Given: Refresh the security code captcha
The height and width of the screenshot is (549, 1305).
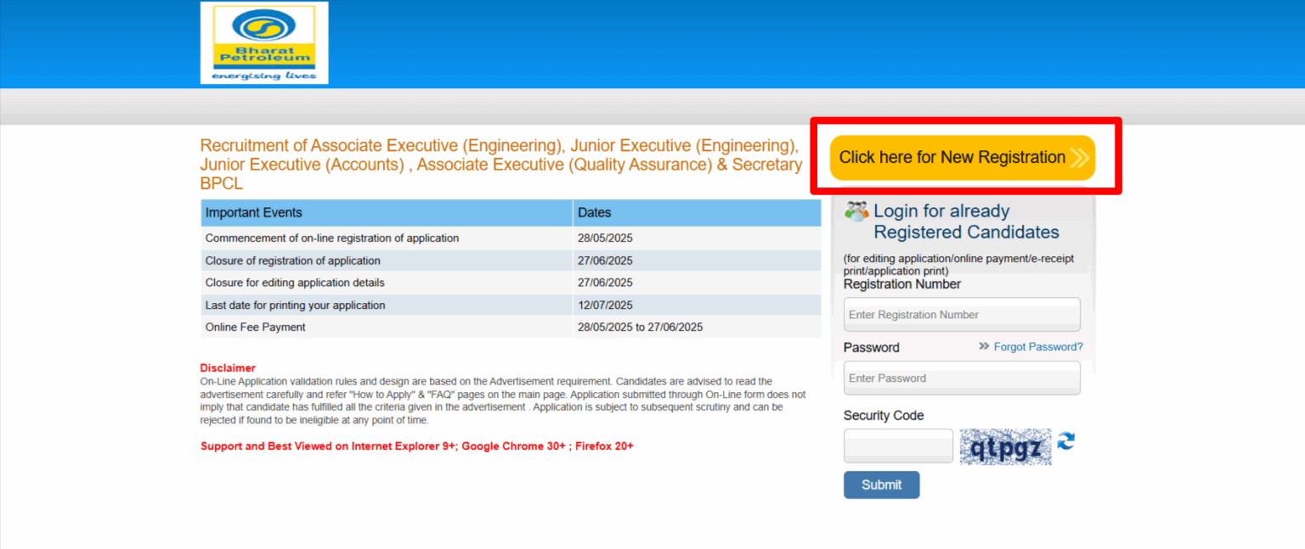Looking at the screenshot, I should (x=1066, y=442).
